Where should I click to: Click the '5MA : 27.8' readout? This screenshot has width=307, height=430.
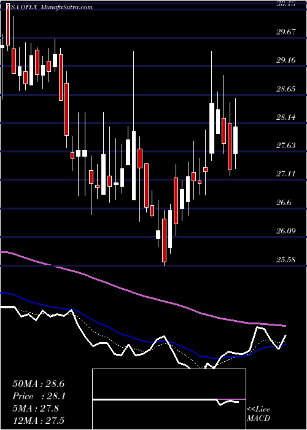point(36,408)
